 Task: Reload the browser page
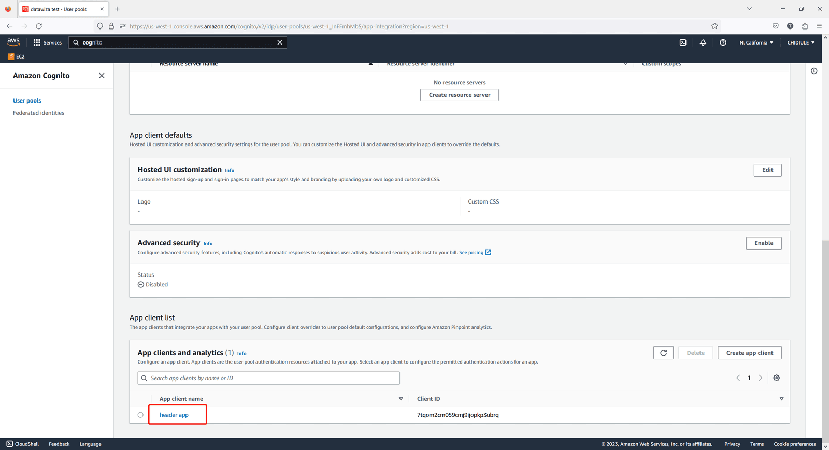pyautogui.click(x=39, y=26)
